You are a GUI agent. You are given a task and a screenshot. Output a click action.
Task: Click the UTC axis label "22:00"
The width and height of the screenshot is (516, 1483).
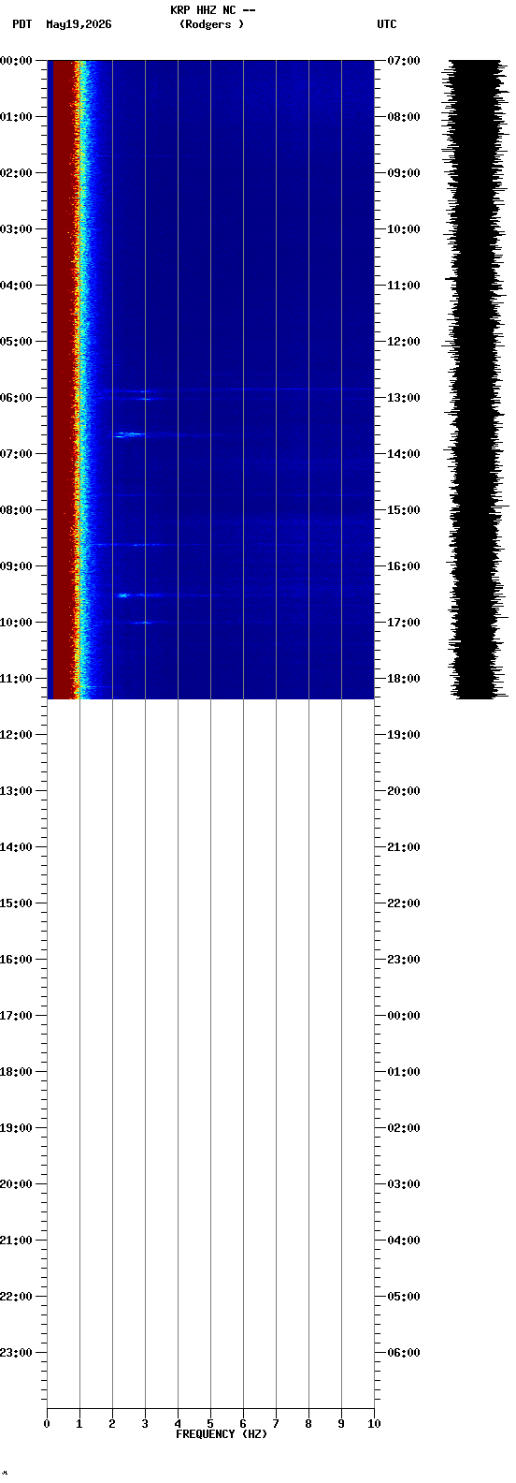pyautogui.click(x=404, y=903)
